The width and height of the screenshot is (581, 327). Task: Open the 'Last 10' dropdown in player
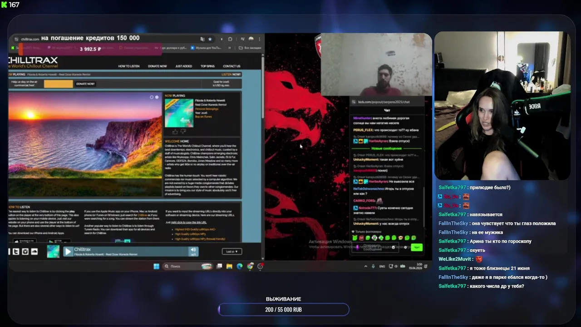[231, 251]
